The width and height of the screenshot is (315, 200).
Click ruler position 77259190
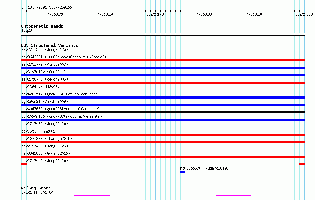pos(254,14)
